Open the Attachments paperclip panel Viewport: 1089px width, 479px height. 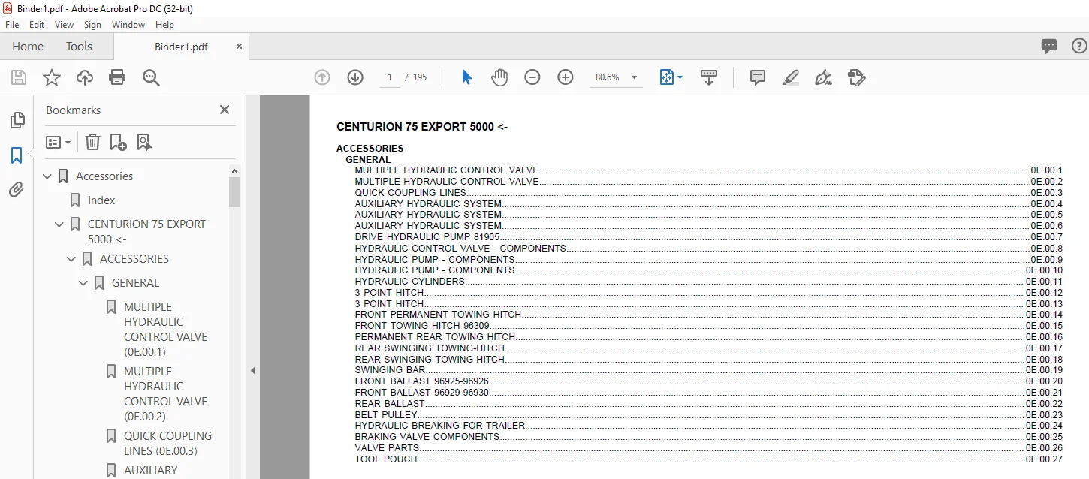[x=17, y=190]
